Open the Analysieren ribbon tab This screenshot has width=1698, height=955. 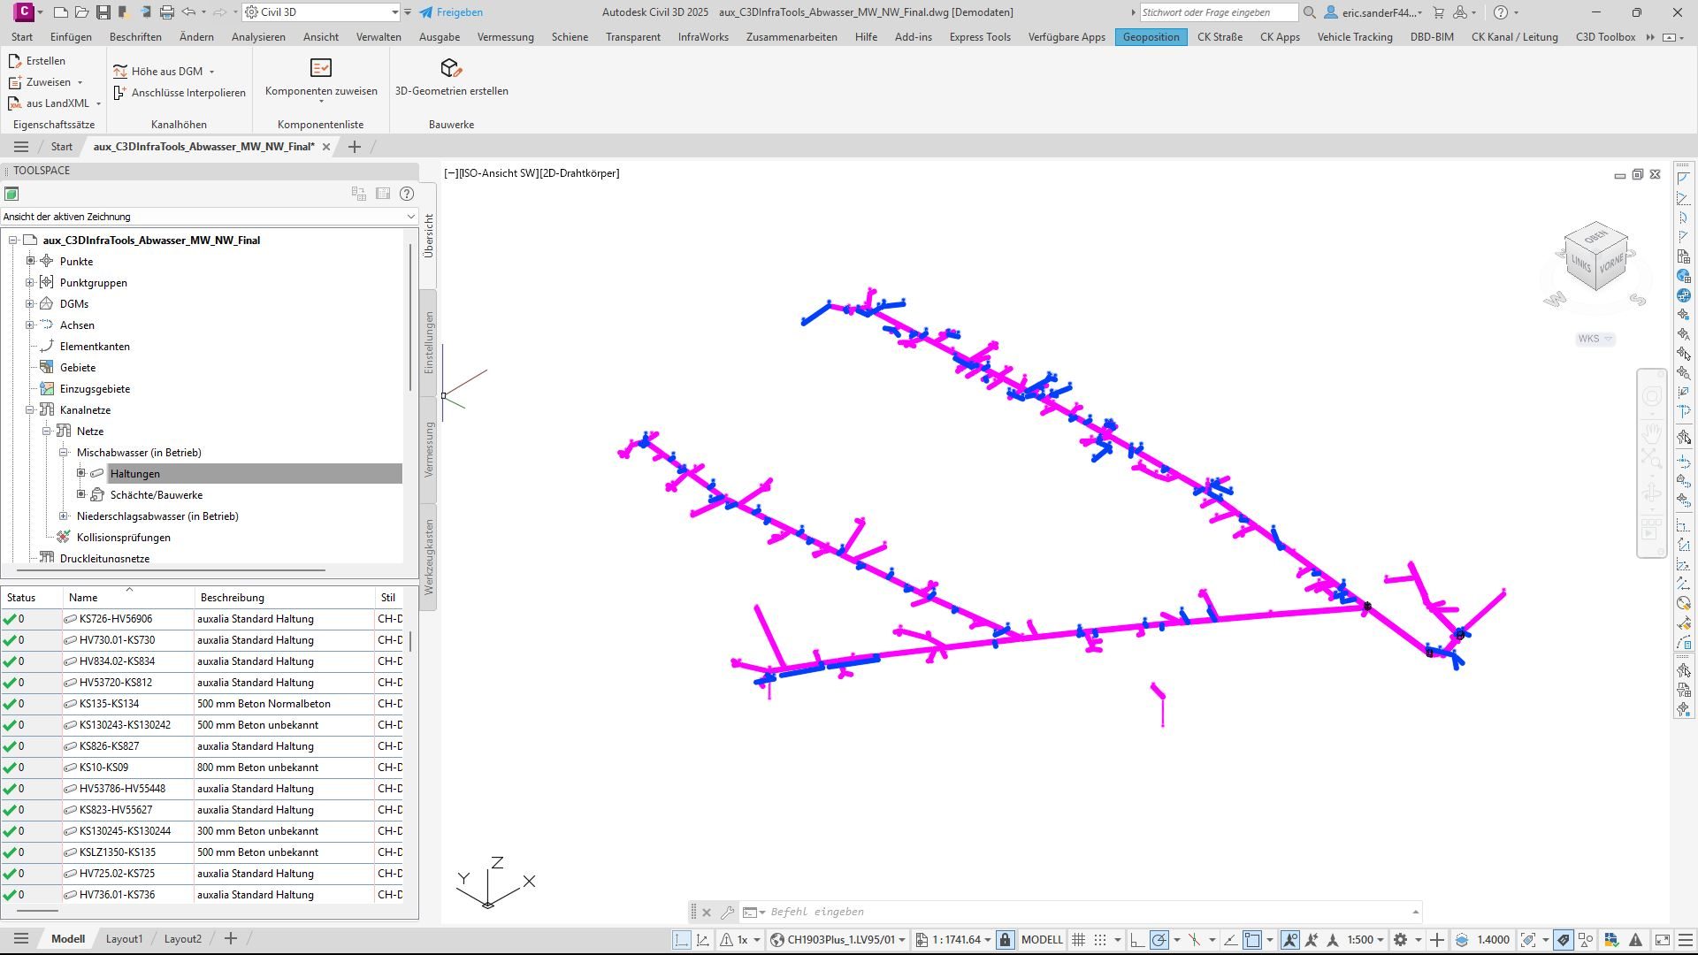(258, 37)
